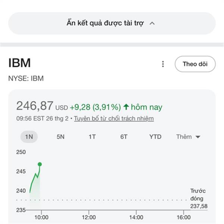Click the +9,28 (3,91%) price change

(95, 107)
